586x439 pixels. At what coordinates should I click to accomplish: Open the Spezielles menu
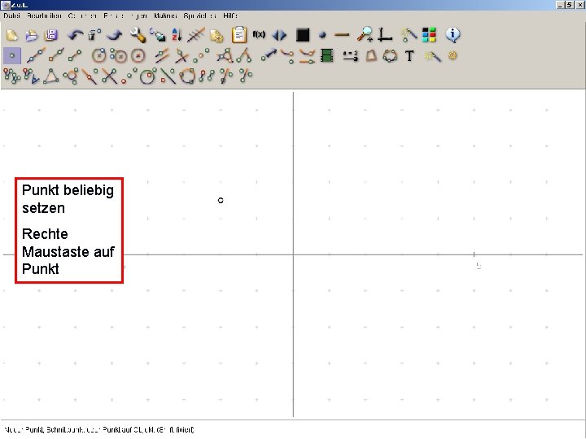pyautogui.click(x=200, y=15)
